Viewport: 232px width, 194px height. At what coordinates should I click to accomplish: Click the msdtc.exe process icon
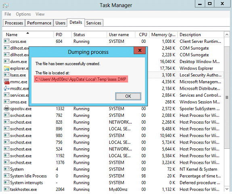point(7,89)
